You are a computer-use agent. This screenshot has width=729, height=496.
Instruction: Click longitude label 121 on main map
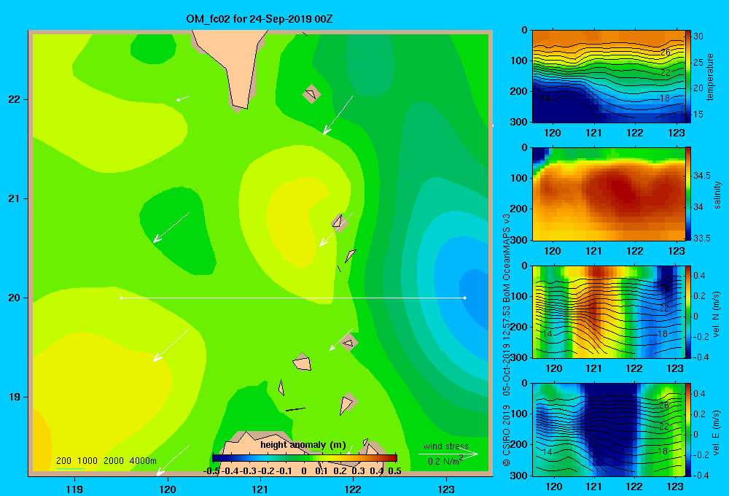[260, 489]
